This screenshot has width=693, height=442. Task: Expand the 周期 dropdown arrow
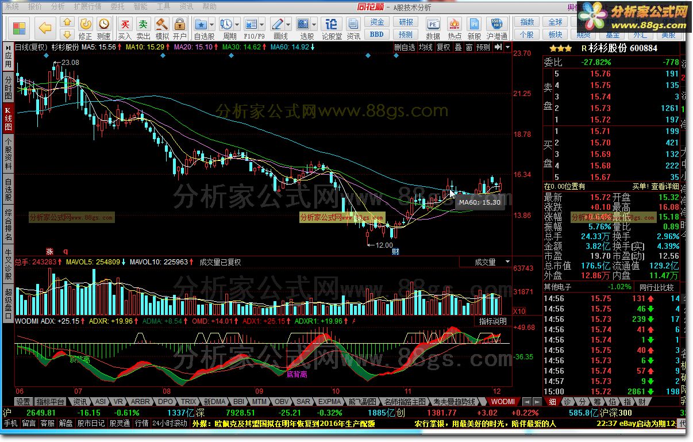point(237,25)
